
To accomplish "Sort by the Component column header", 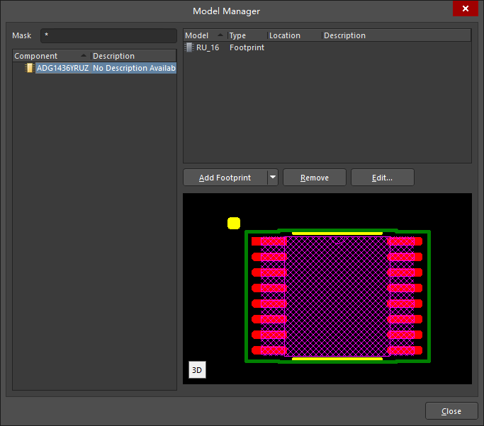I will (x=52, y=56).
